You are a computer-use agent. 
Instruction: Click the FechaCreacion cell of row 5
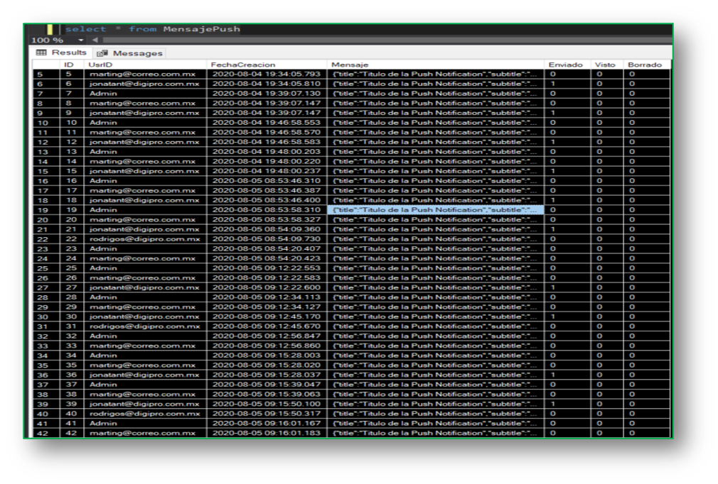tap(267, 75)
